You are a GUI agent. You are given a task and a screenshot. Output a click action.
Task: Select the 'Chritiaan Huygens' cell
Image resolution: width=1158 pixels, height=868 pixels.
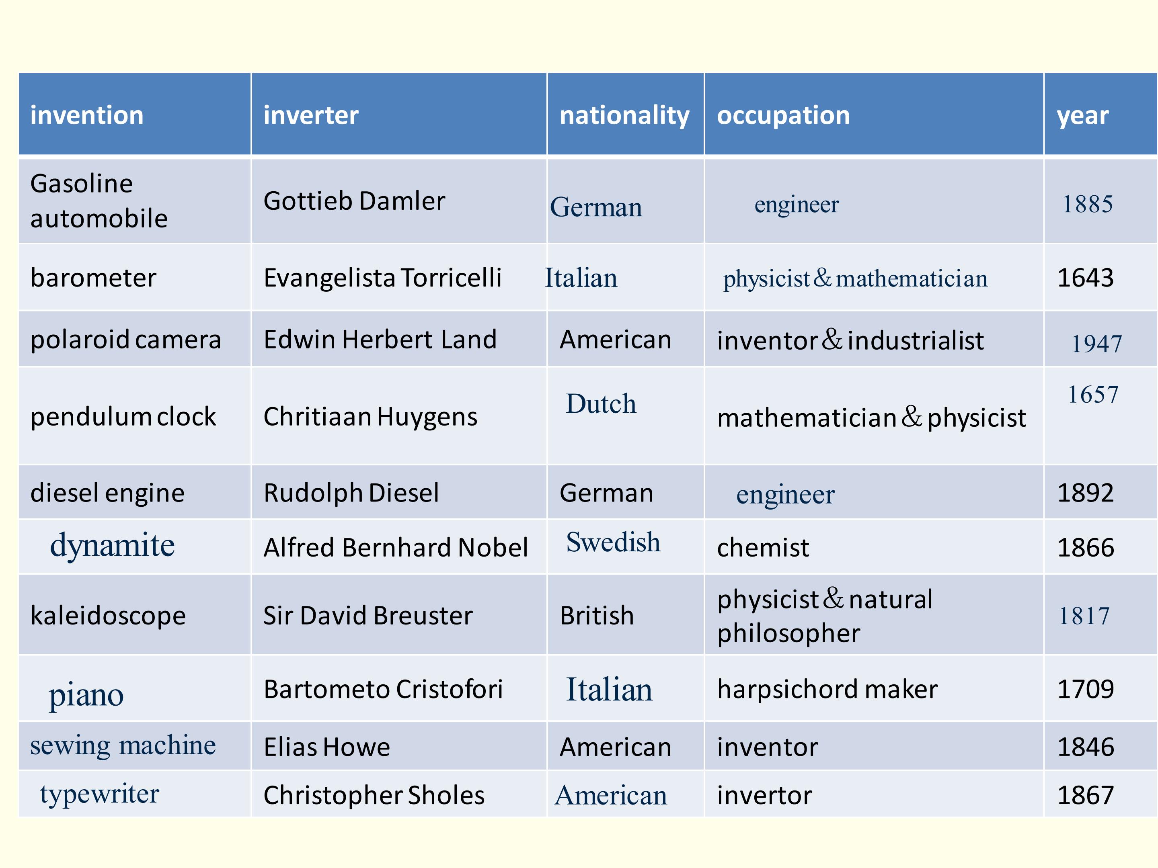(370, 416)
